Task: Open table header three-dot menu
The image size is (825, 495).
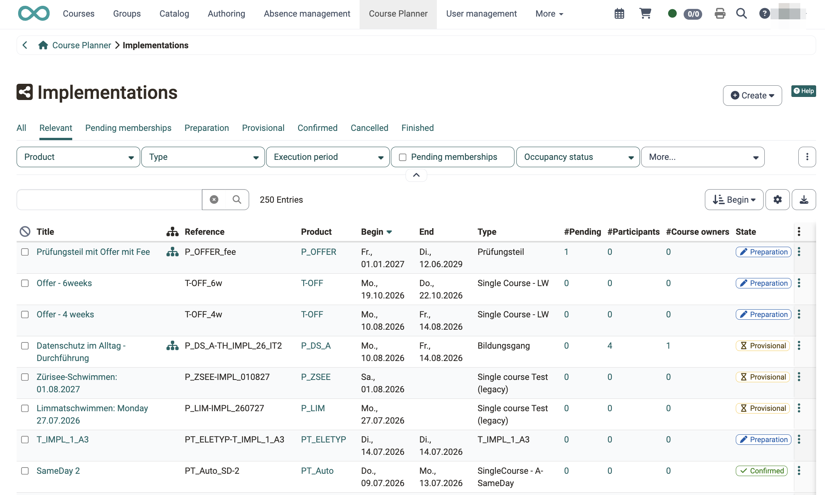Action: coord(799,232)
